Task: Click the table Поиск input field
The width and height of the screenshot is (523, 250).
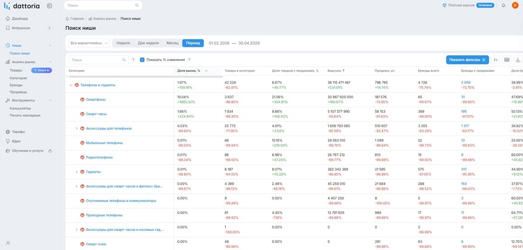Action: click(98, 60)
